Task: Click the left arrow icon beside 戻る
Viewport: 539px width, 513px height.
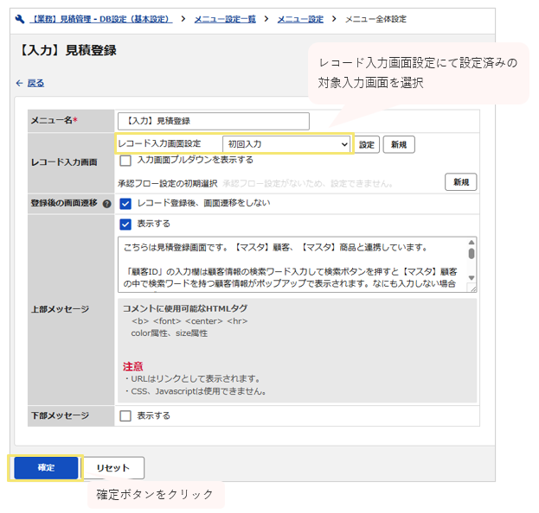Action: pyautogui.click(x=20, y=83)
